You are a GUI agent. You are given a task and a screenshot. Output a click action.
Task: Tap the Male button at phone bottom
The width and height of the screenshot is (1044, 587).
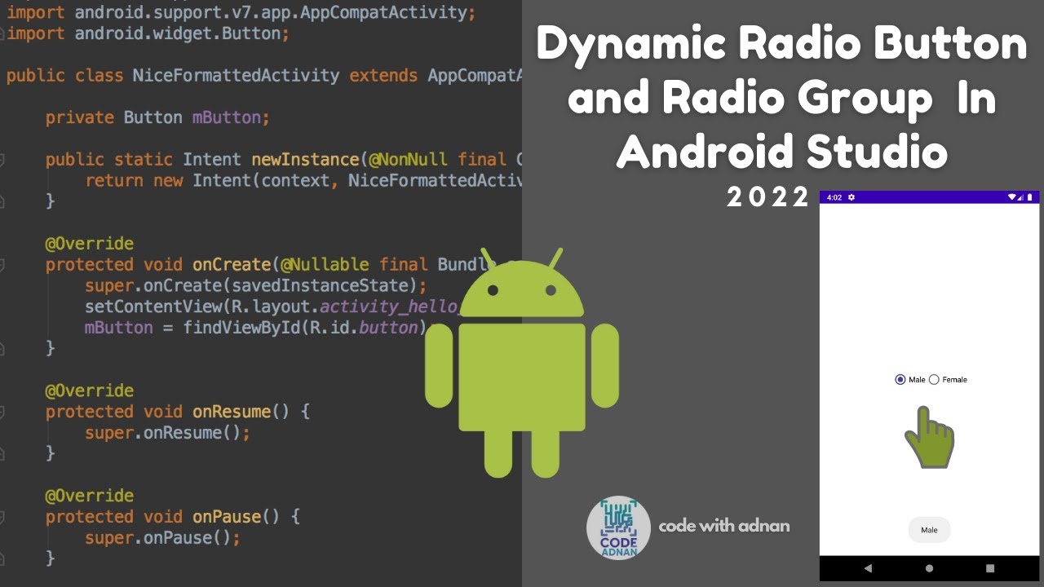[929, 530]
